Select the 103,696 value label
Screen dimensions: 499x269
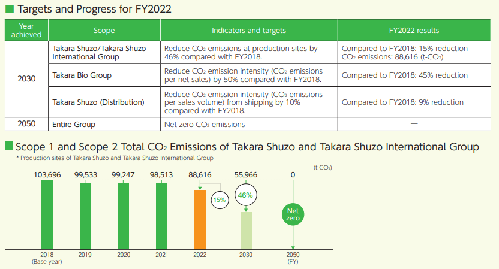(x=47, y=175)
